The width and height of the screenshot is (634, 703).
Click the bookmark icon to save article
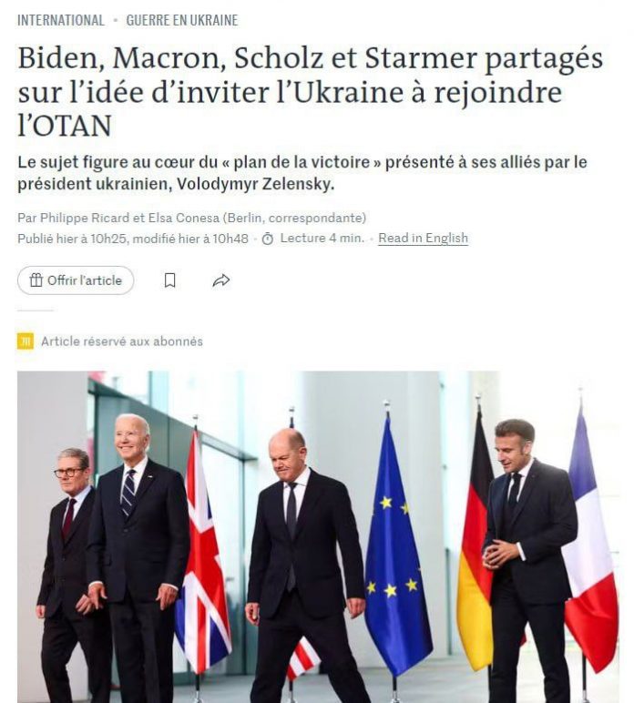(x=170, y=280)
